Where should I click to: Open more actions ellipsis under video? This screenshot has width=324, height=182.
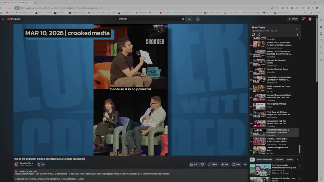tap(245, 164)
